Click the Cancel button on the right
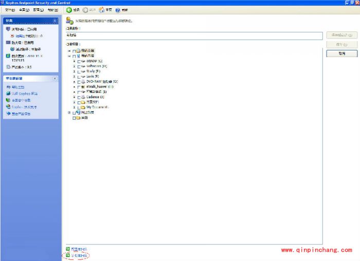The width and height of the screenshot is (360, 261). (341, 53)
